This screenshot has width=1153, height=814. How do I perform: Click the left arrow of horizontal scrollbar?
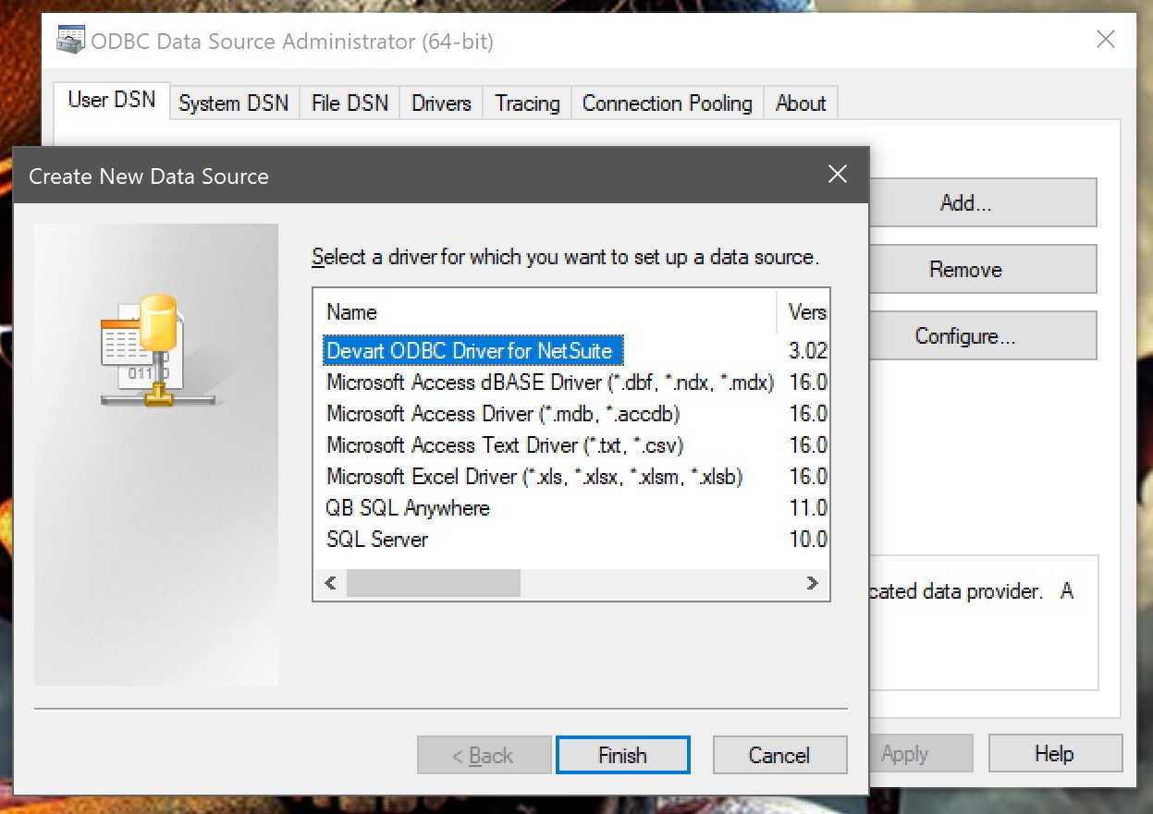pos(331,583)
